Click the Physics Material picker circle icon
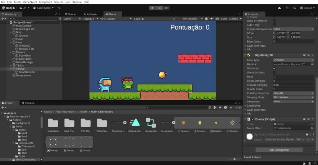 click(x=312, y=64)
